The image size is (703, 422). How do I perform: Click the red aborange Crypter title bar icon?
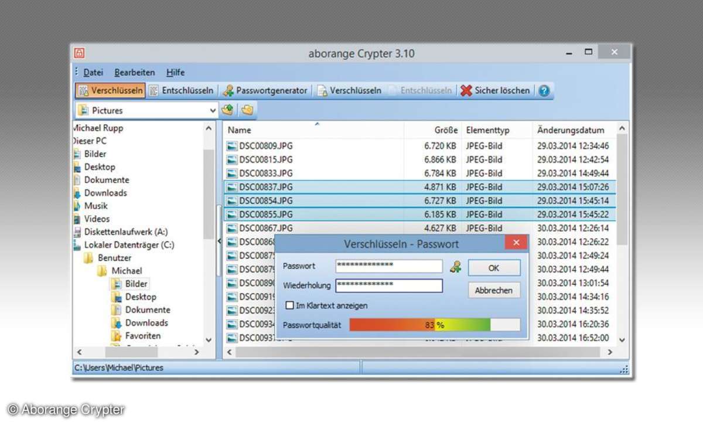pyautogui.click(x=79, y=53)
